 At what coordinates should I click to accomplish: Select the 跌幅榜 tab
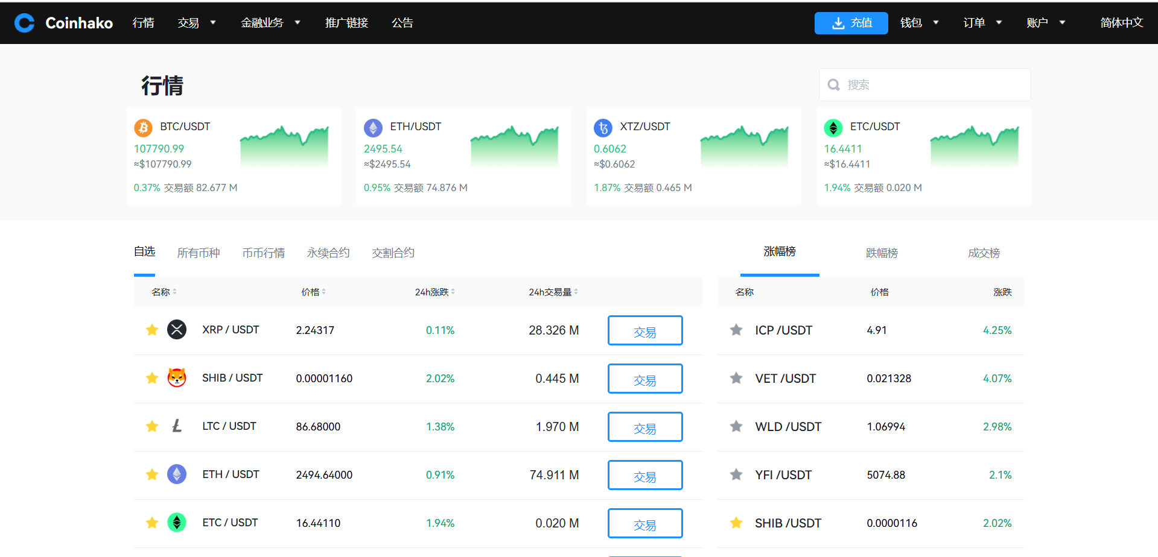882,253
